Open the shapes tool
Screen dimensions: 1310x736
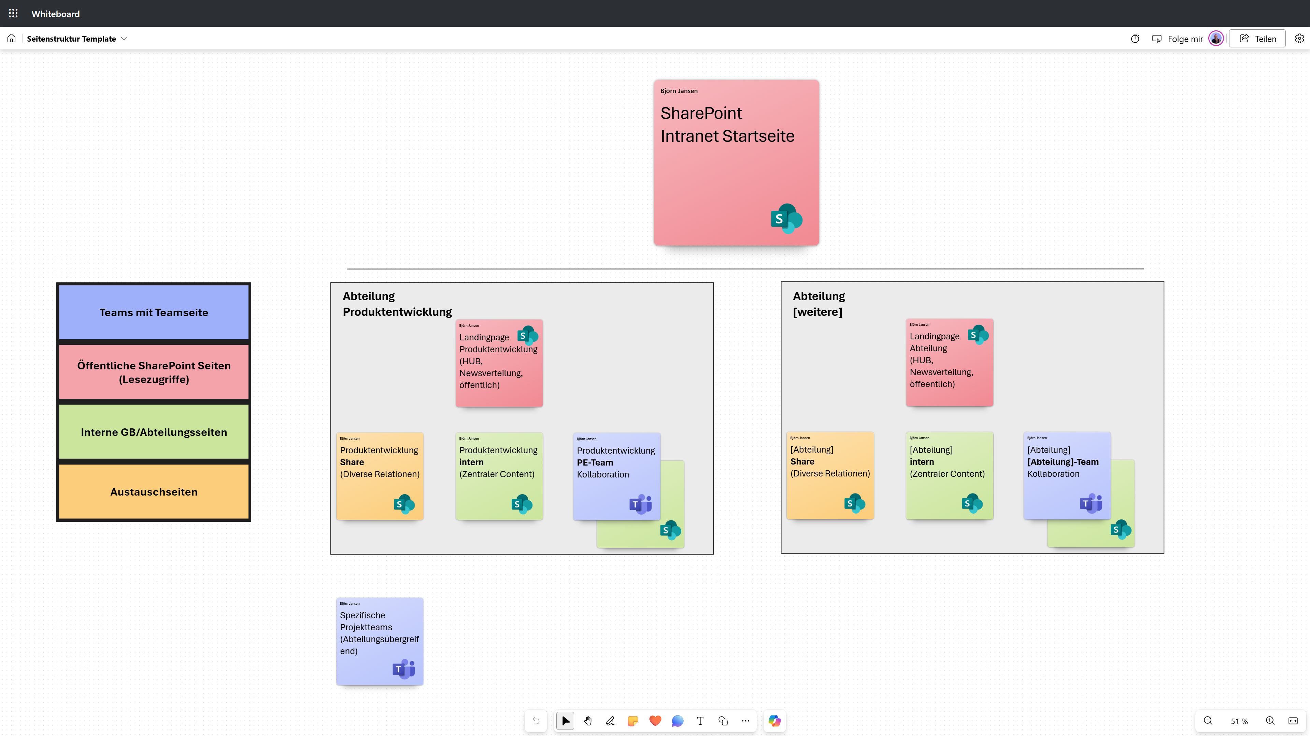point(722,721)
